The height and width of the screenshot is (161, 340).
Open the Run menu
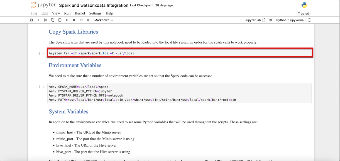67,13
